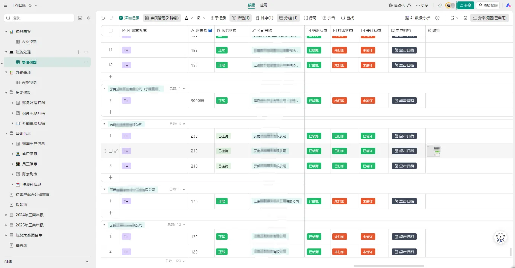Open the history clock icon in the toolbar
This screenshot has height=268, width=515.
[437, 18]
